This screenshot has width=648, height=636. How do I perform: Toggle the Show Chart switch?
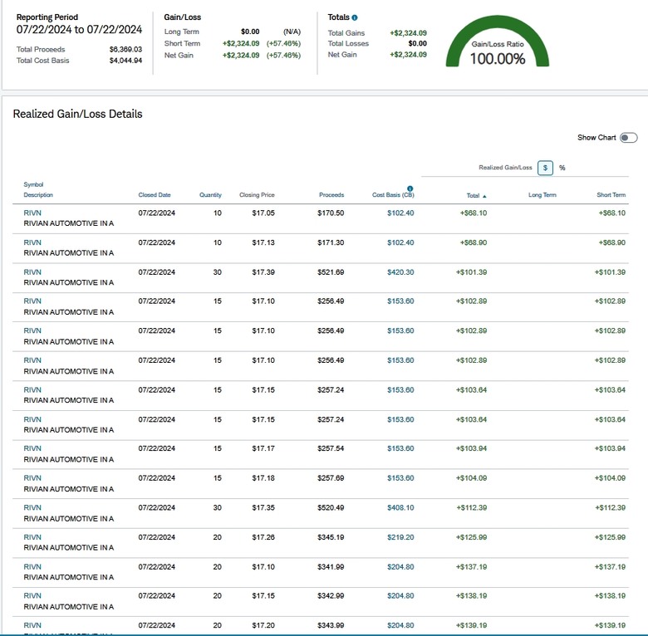(x=629, y=138)
